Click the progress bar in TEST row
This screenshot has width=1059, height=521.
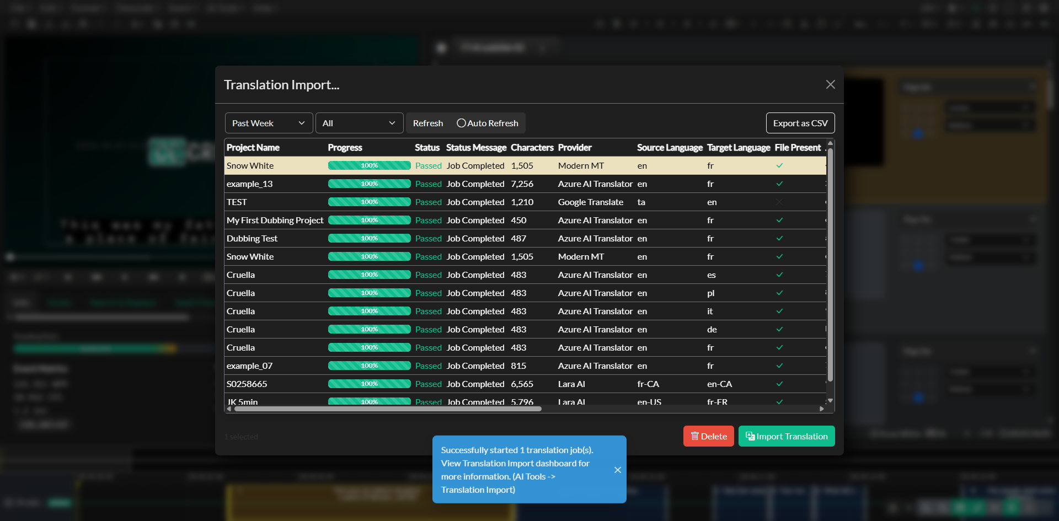point(369,202)
